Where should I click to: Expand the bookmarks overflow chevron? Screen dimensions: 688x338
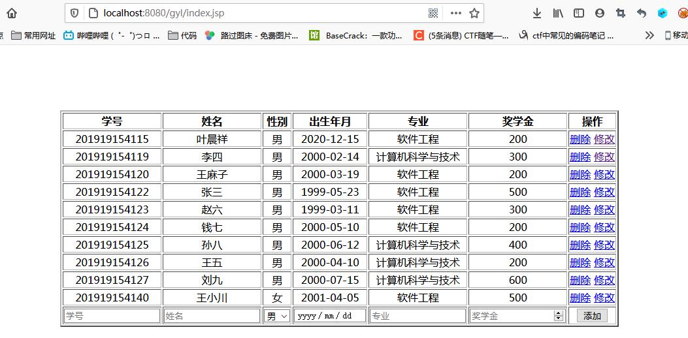point(649,36)
